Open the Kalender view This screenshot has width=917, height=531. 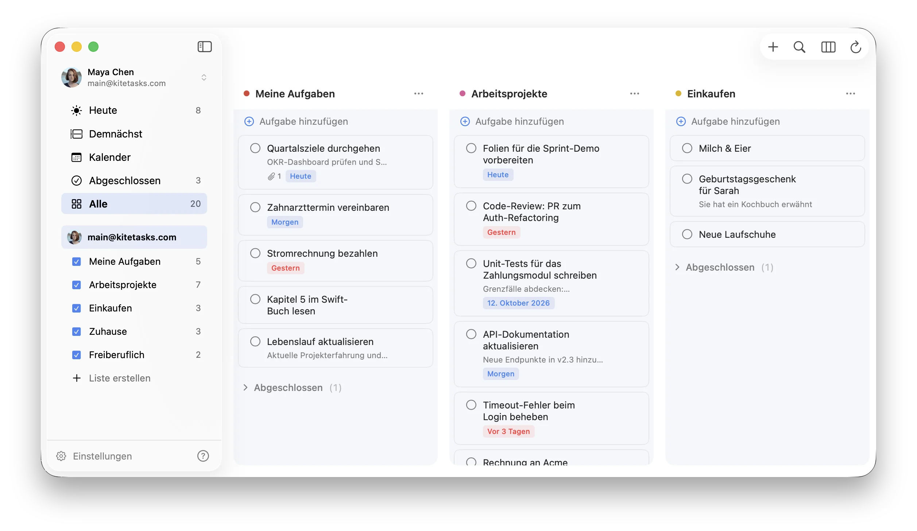point(134,157)
